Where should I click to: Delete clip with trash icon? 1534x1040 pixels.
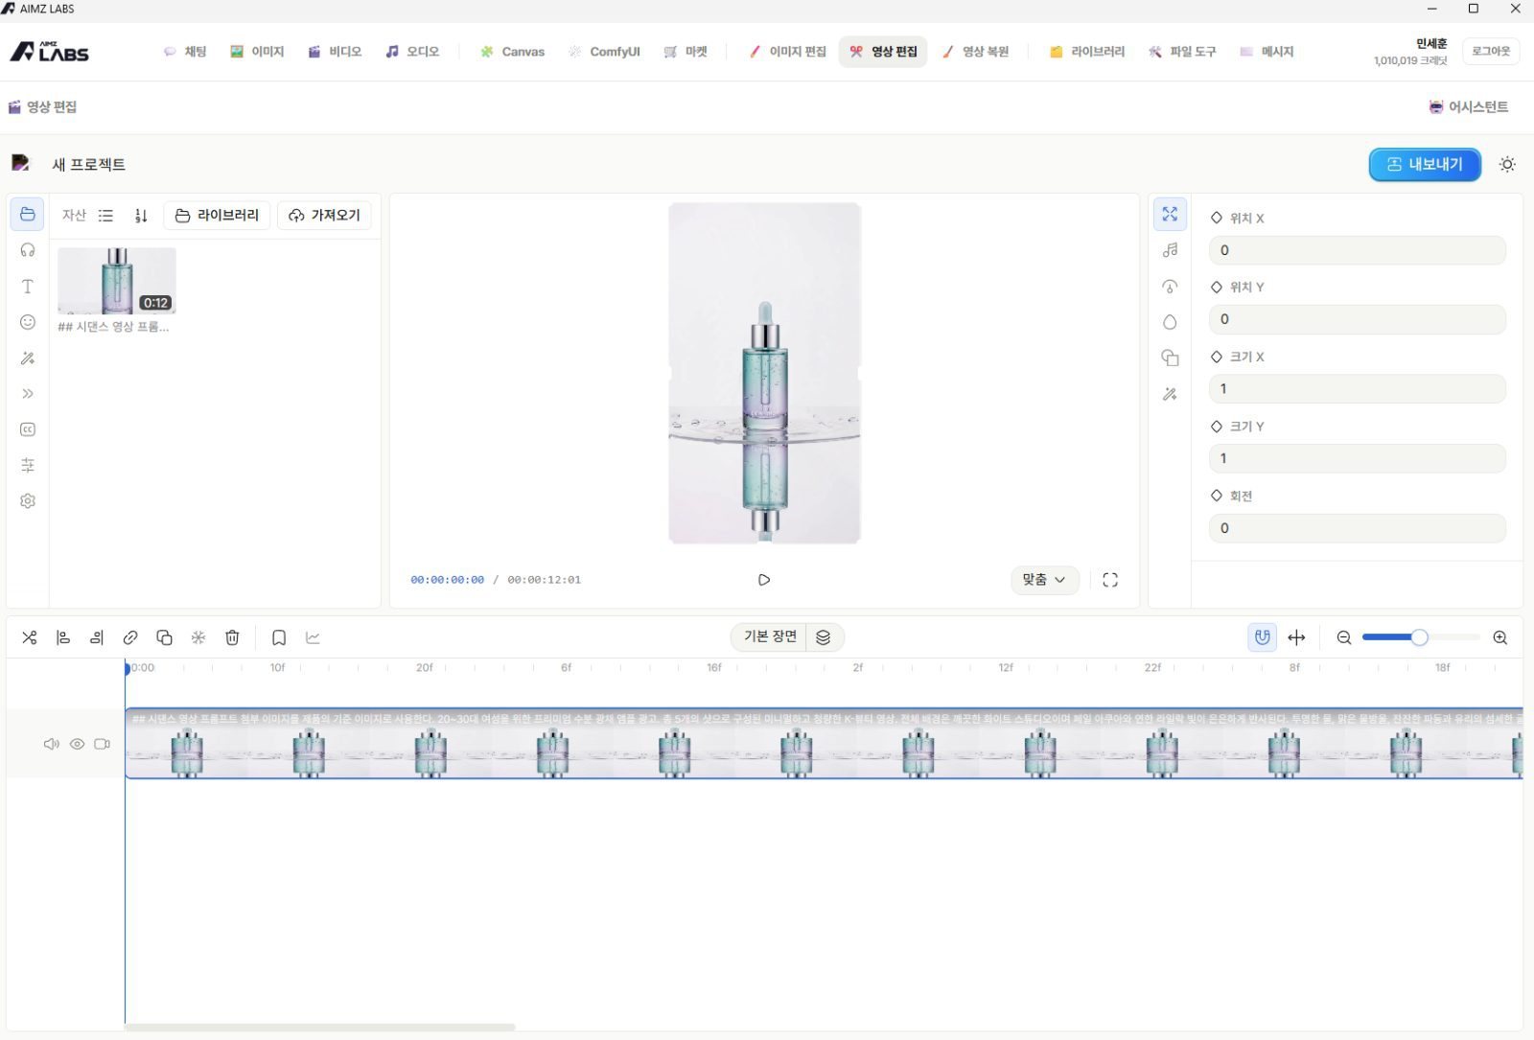coord(232,637)
